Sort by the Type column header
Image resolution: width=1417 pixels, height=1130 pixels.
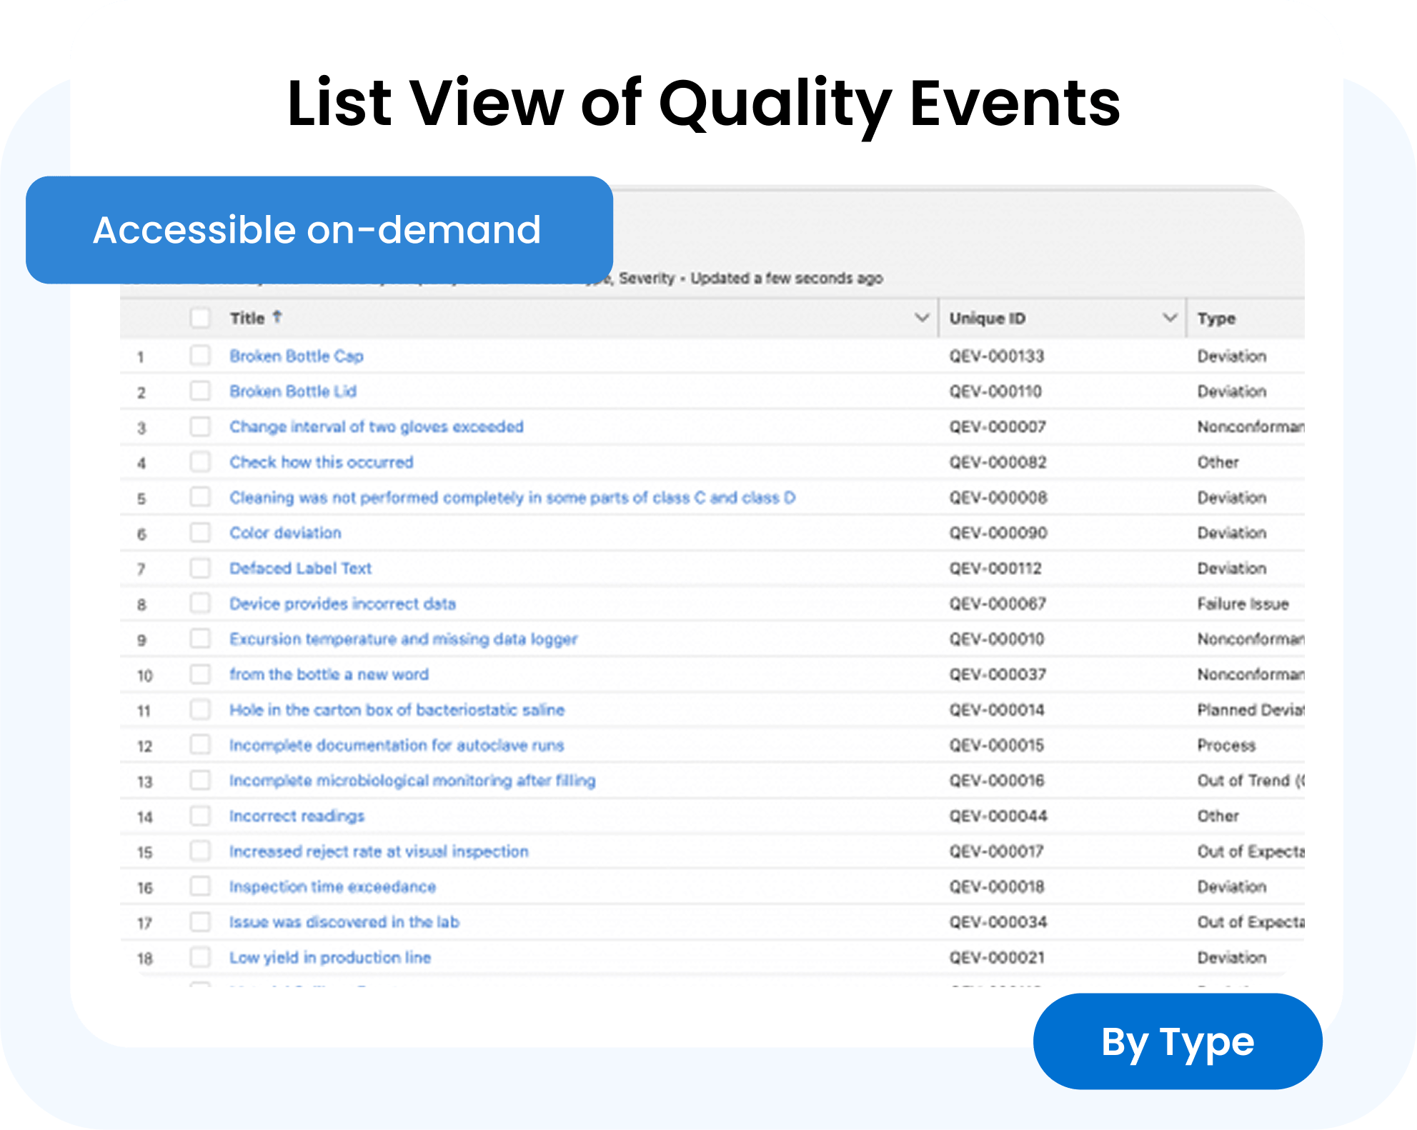click(1216, 319)
